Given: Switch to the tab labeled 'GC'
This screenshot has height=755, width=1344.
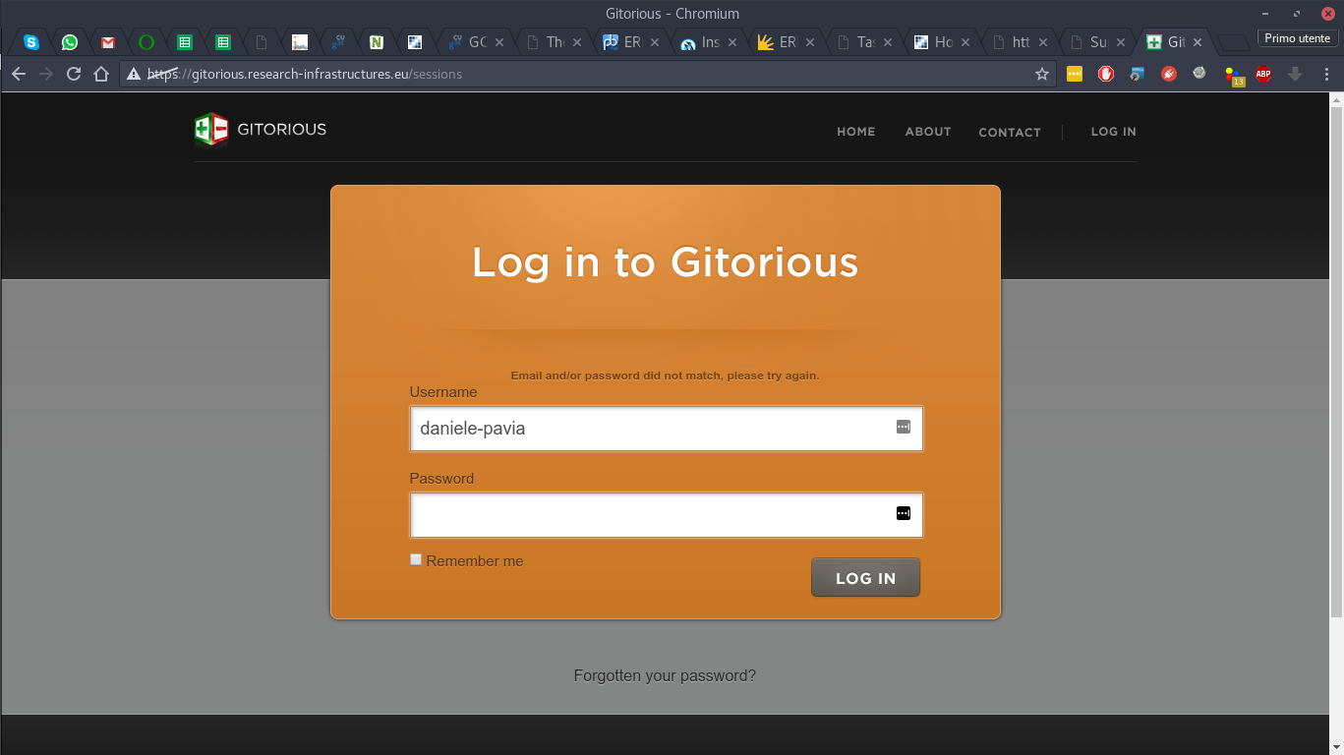Looking at the screenshot, I should (x=477, y=42).
